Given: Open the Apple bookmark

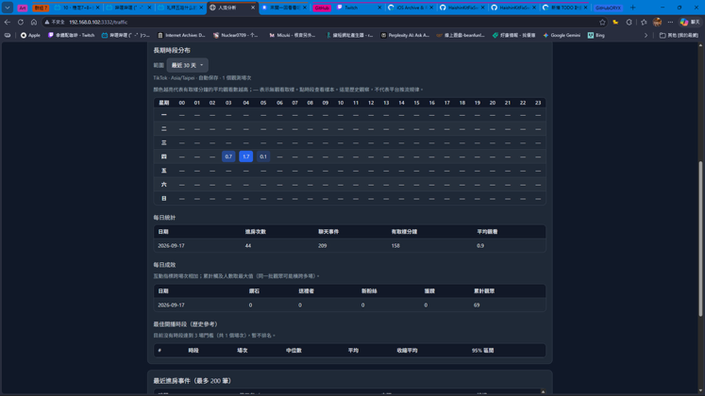Looking at the screenshot, I should 30,35.
